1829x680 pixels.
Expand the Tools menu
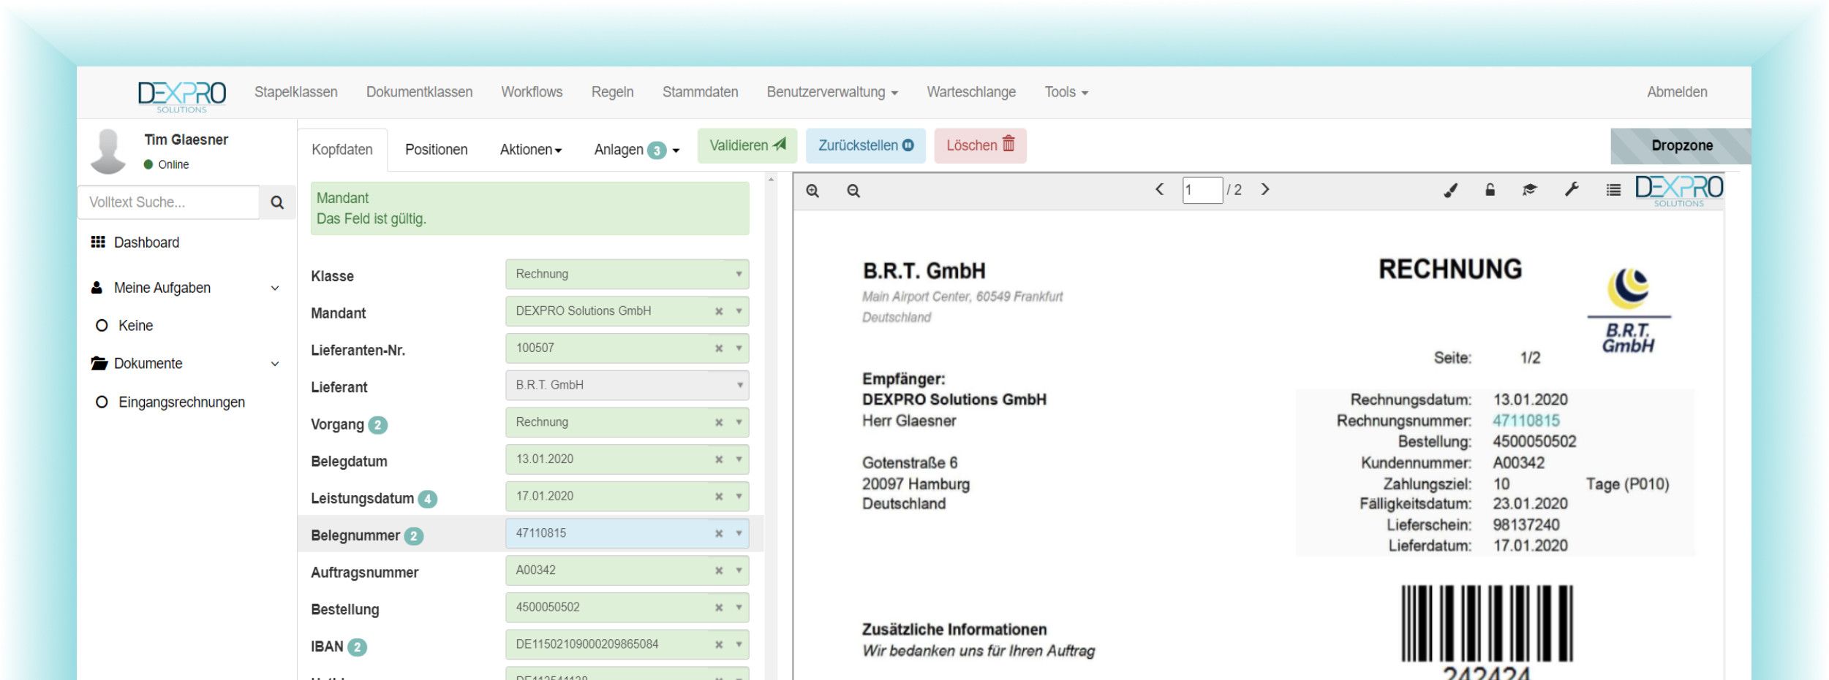click(x=1066, y=92)
